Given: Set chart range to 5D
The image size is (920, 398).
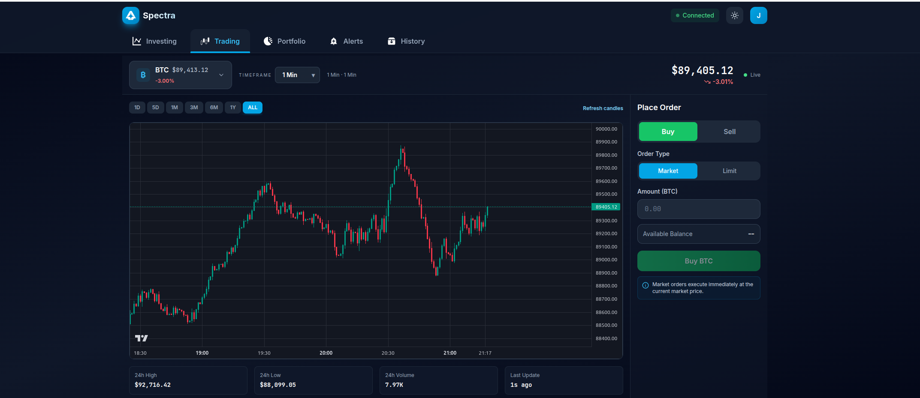Looking at the screenshot, I should pos(156,108).
